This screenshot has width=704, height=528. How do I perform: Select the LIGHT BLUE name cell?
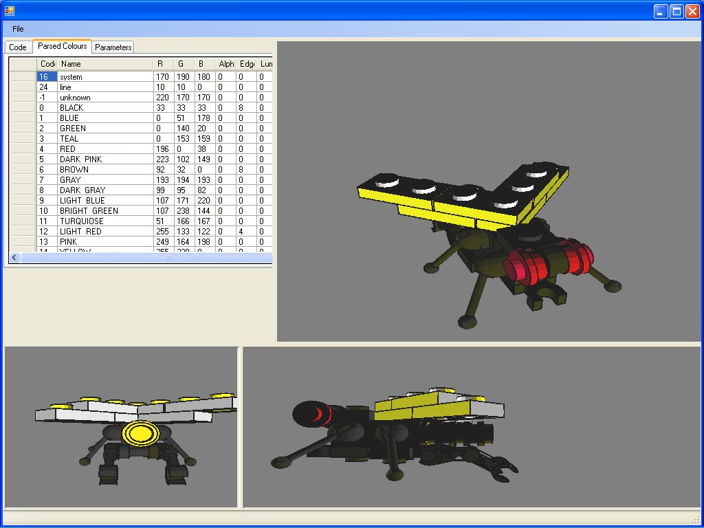click(x=105, y=201)
